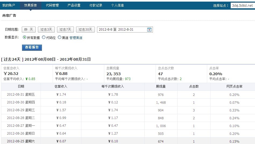The height and width of the screenshot is (144, 255).
Task: Click the 0.33% click rate cell
Action: click(x=234, y=110)
